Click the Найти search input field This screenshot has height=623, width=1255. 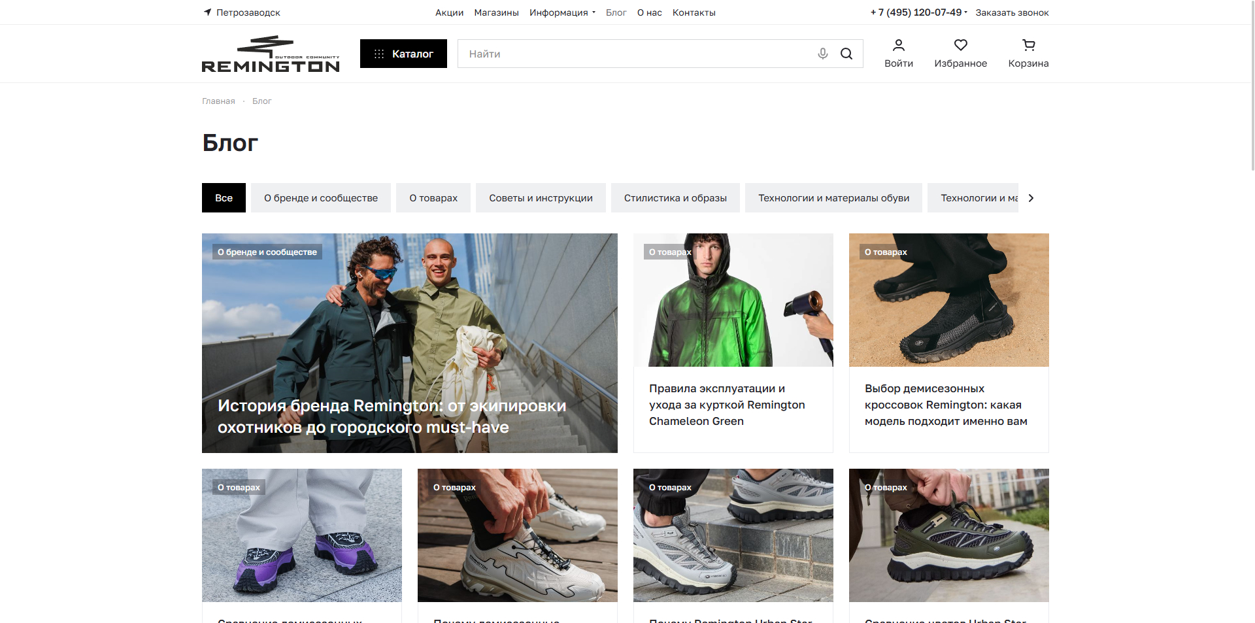tap(634, 54)
